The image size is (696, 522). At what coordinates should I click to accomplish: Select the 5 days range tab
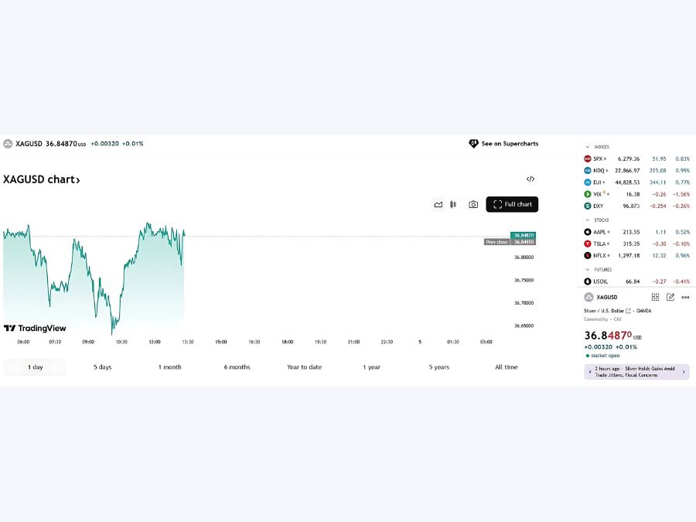coord(103,367)
